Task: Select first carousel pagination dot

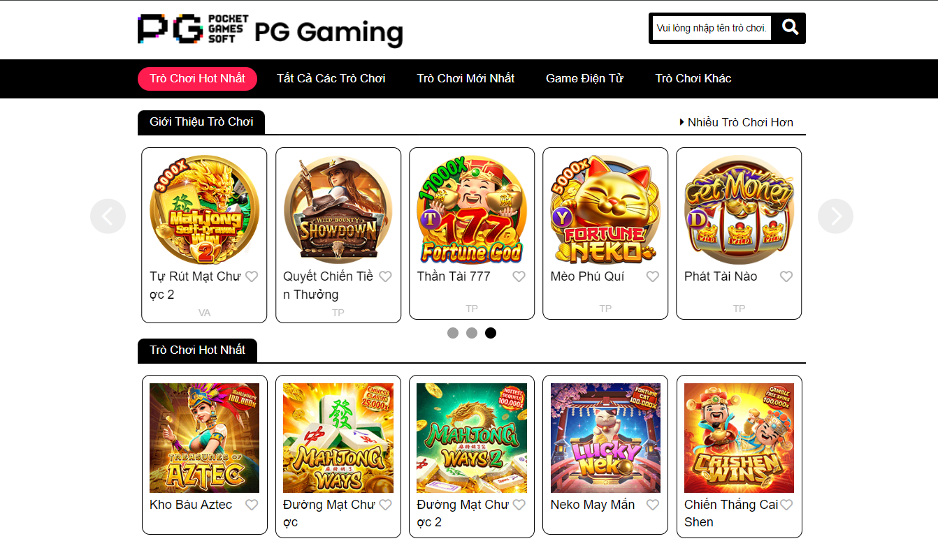Action: pos(453,333)
